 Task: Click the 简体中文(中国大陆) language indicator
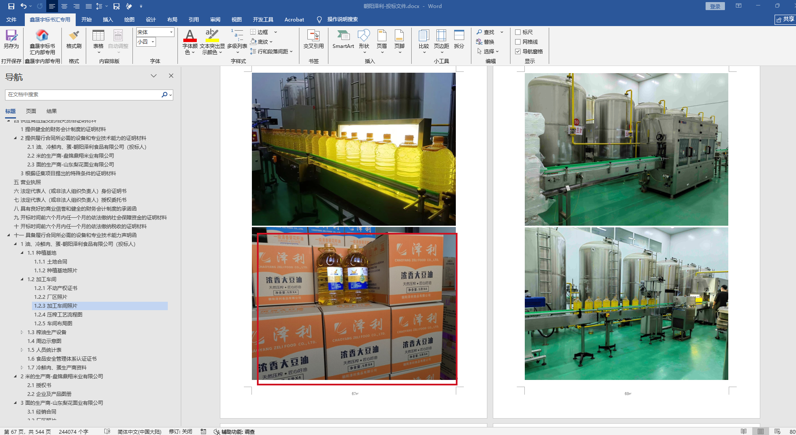(140, 432)
